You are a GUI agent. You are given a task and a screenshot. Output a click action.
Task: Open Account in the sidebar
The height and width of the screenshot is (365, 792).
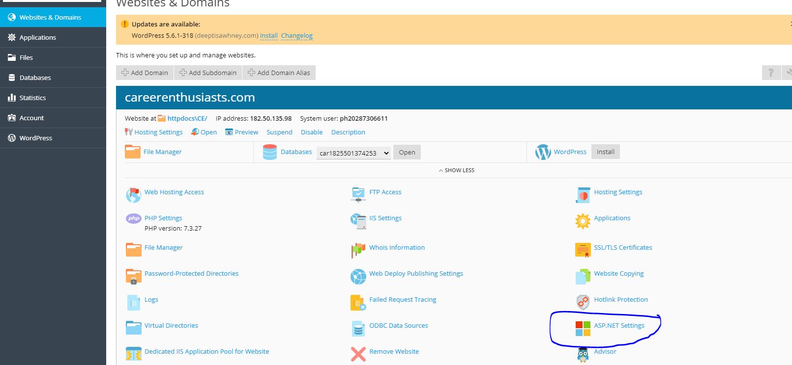click(x=53, y=118)
